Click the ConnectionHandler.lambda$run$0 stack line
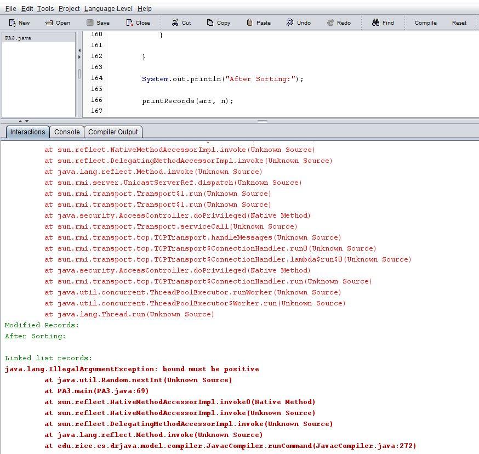Screen dimensions: 479x454 coord(228,259)
